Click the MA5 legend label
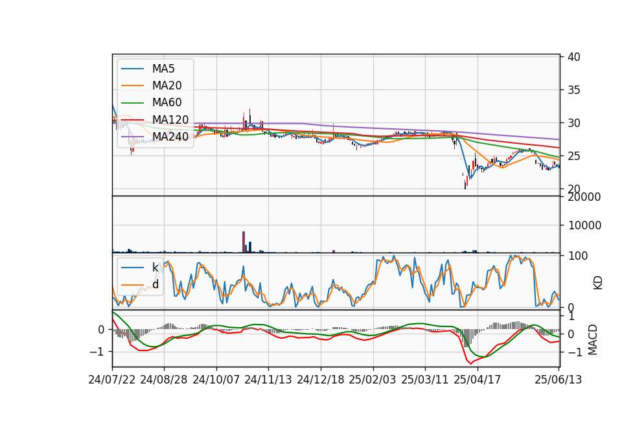This screenshot has height=447, width=622. pos(163,69)
